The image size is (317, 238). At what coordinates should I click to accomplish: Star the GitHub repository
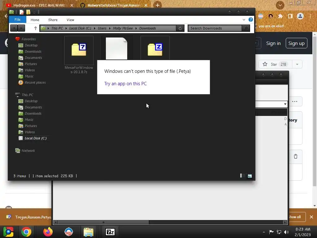[275, 64]
